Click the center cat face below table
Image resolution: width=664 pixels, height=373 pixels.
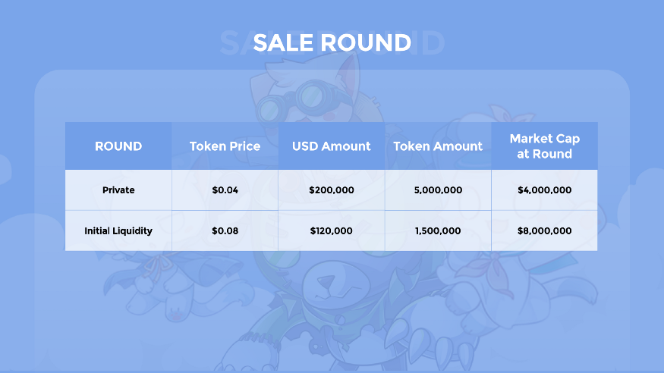[x=335, y=286]
